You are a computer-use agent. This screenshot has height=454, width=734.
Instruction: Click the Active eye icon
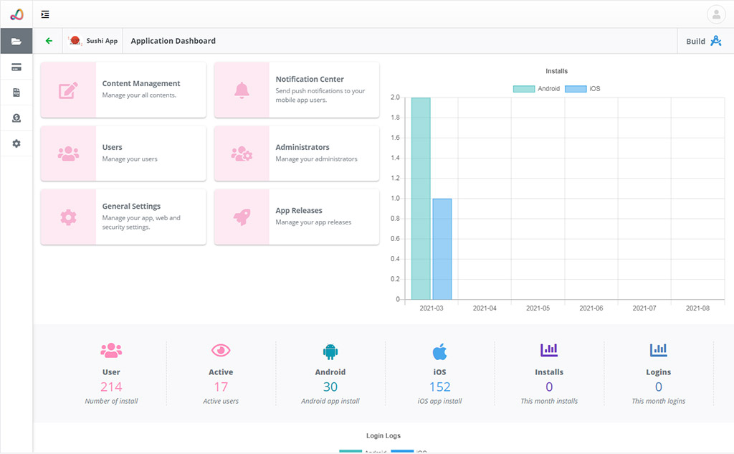[x=221, y=351]
